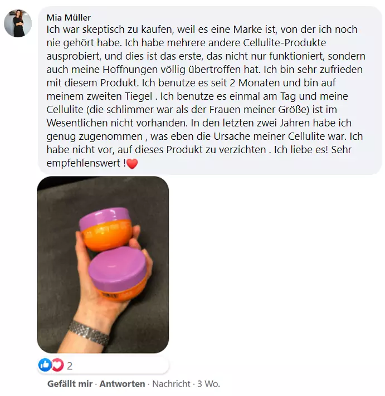Screen dimensions: 385x396
Task: Click the lower purple-lid jar in photo
Action: 118,274
